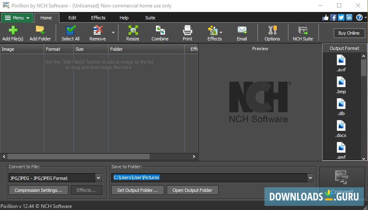Switch to the Help tab
368x210 pixels.
tap(124, 18)
